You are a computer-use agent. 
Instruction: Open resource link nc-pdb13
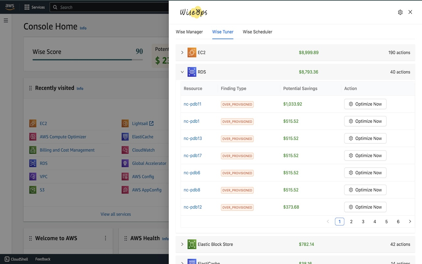(193, 138)
